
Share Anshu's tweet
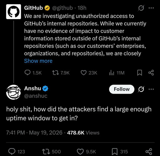(149, 152)
